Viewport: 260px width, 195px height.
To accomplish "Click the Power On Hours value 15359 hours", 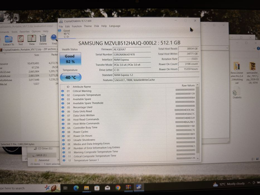I will coord(189,69).
